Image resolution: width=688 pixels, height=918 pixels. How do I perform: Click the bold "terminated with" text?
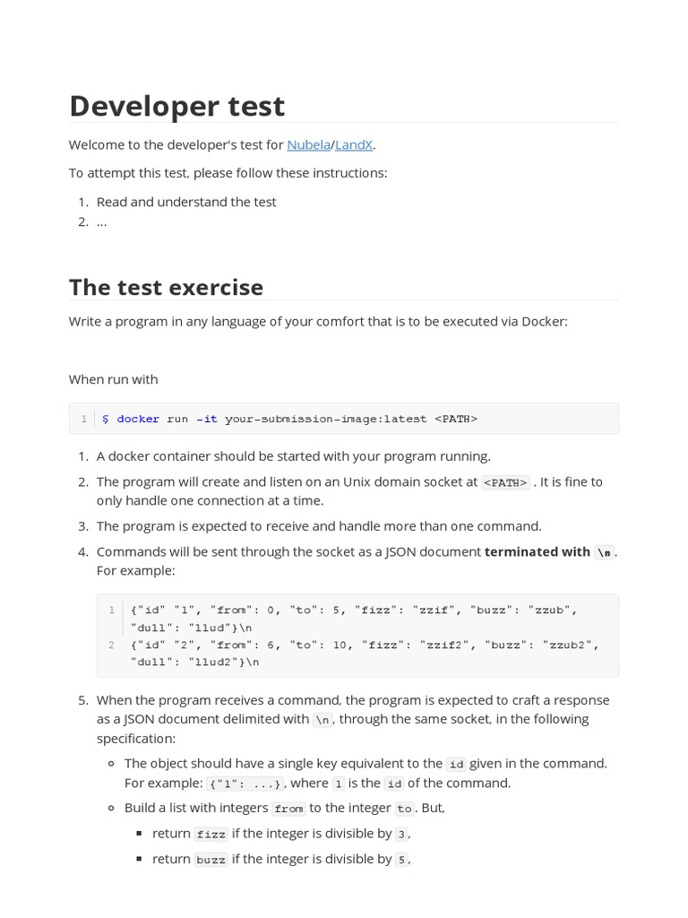[537, 551]
